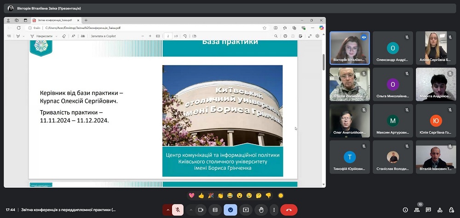460x218 pixels.
Task: Toggle the camera on or off
Action: (201, 210)
